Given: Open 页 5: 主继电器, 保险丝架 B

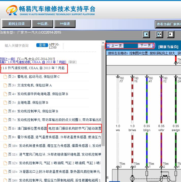Looking at the screenshot, I should (x=28, y=103).
